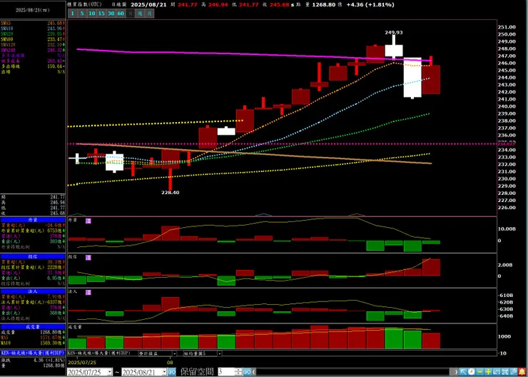Click the red alert bell icon
Image resolution: width=528 pixels, height=377 pixels.
tap(522, 371)
